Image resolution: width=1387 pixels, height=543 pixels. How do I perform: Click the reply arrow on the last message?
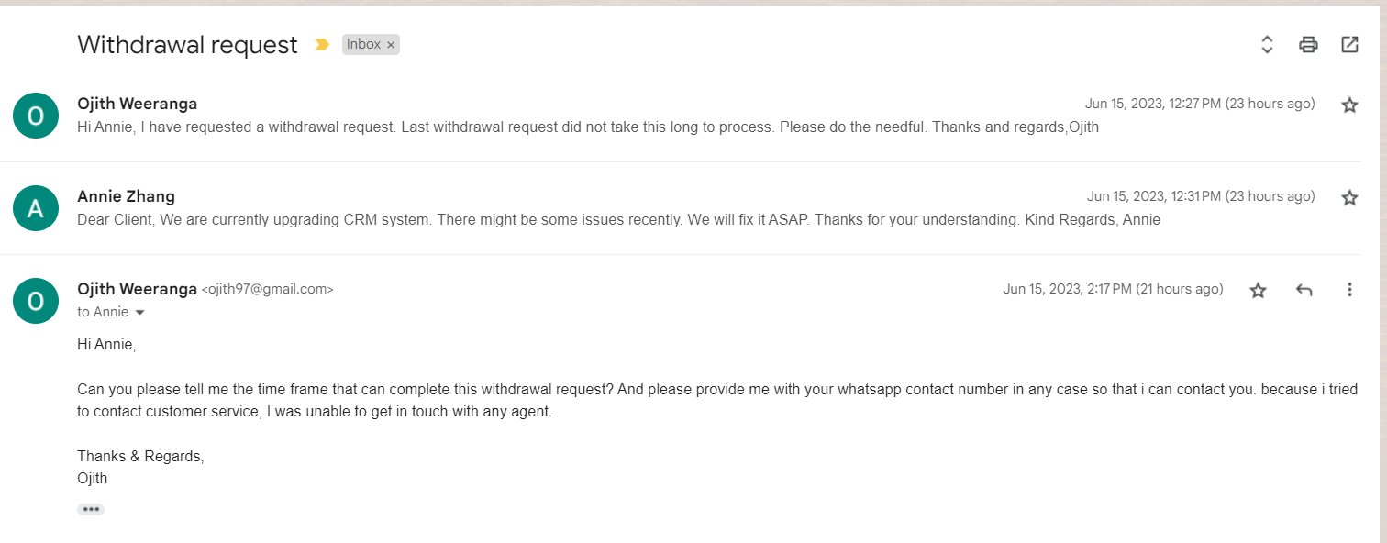(x=1304, y=290)
